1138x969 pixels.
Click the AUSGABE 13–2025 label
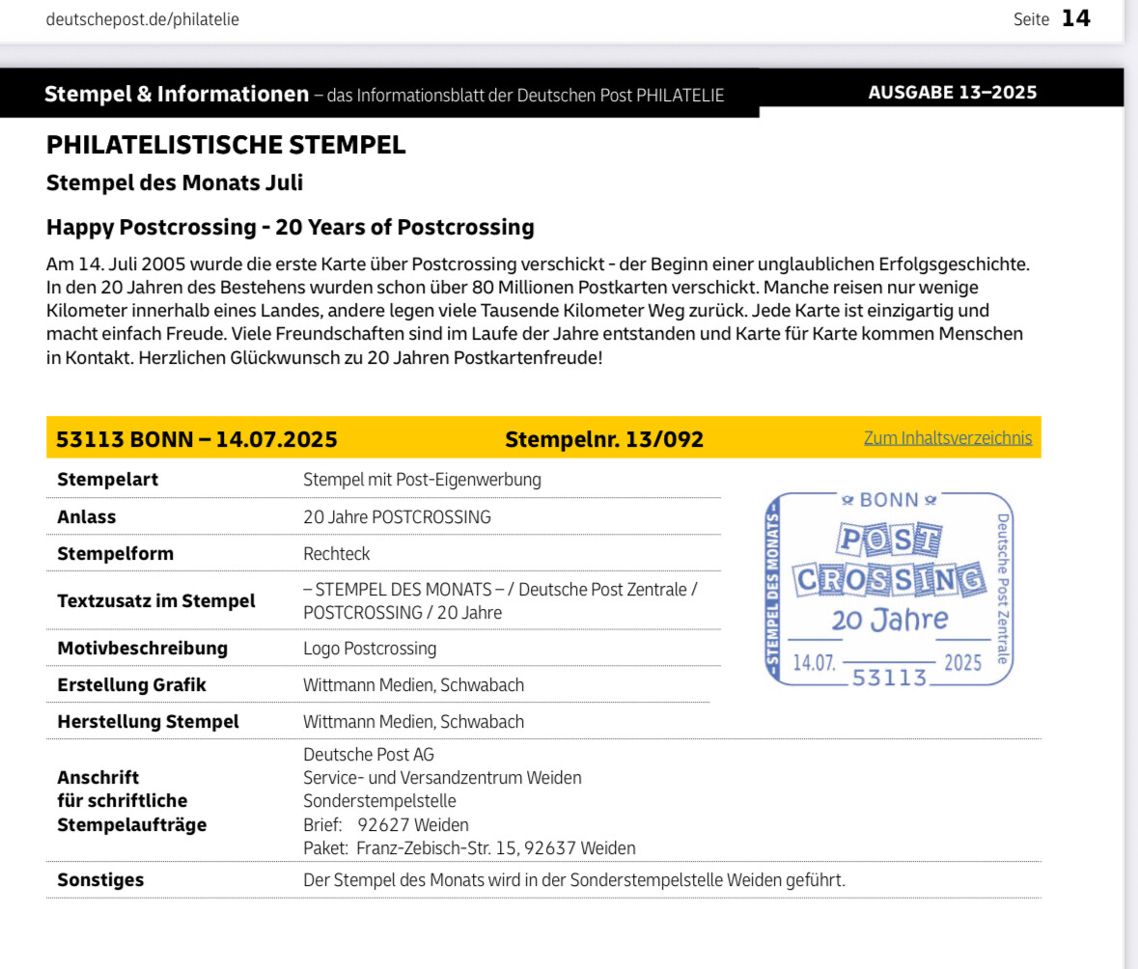953,93
